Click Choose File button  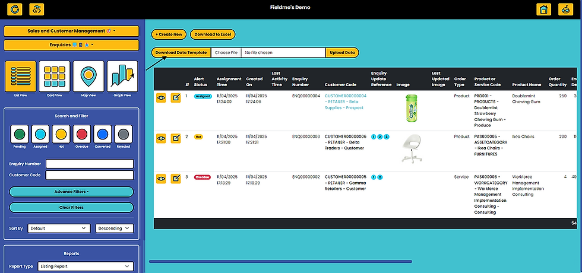(x=226, y=53)
